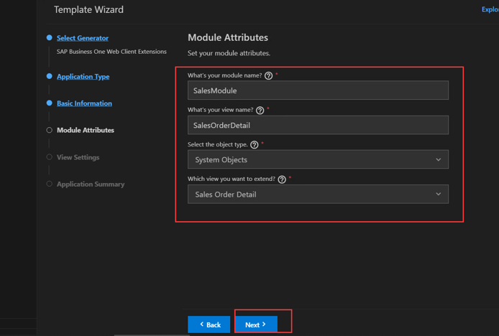Click the Module Attributes step circle
Viewport: 499px width, 336px height.
(49, 130)
